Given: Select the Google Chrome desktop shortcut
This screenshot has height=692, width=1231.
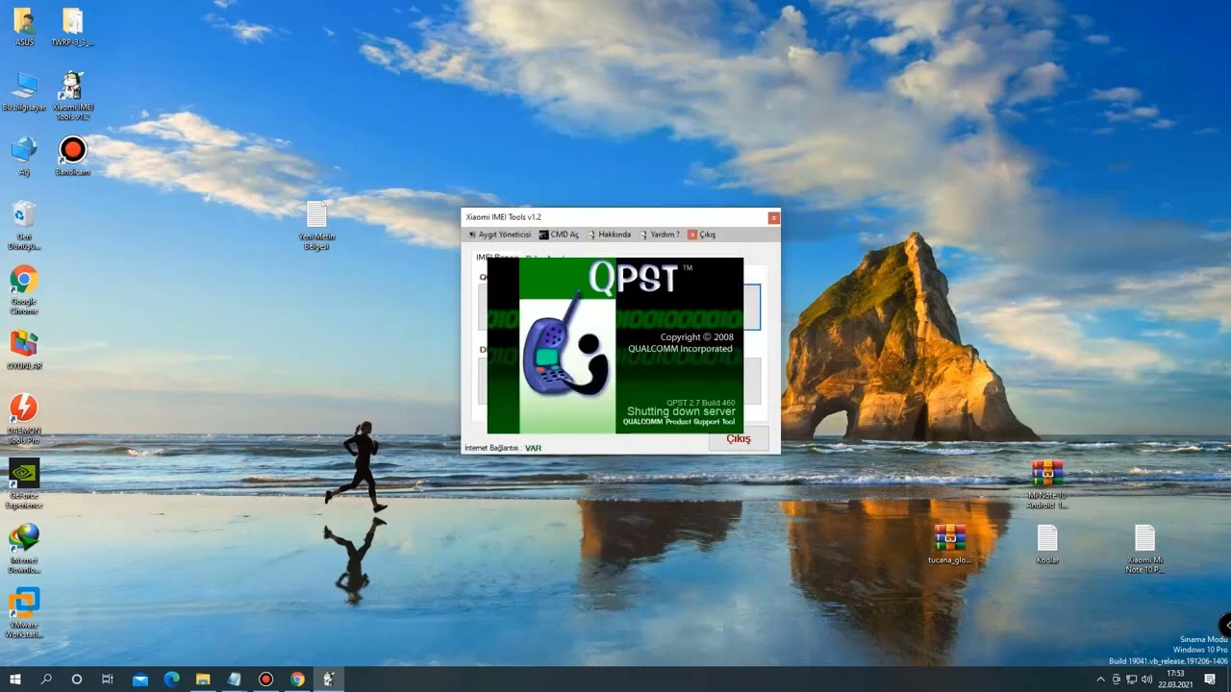Looking at the screenshot, I should point(24,289).
